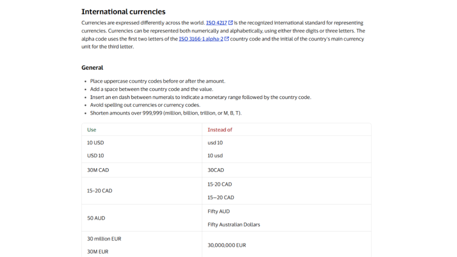Select the green Use column header
457x257 pixels.
coord(91,130)
